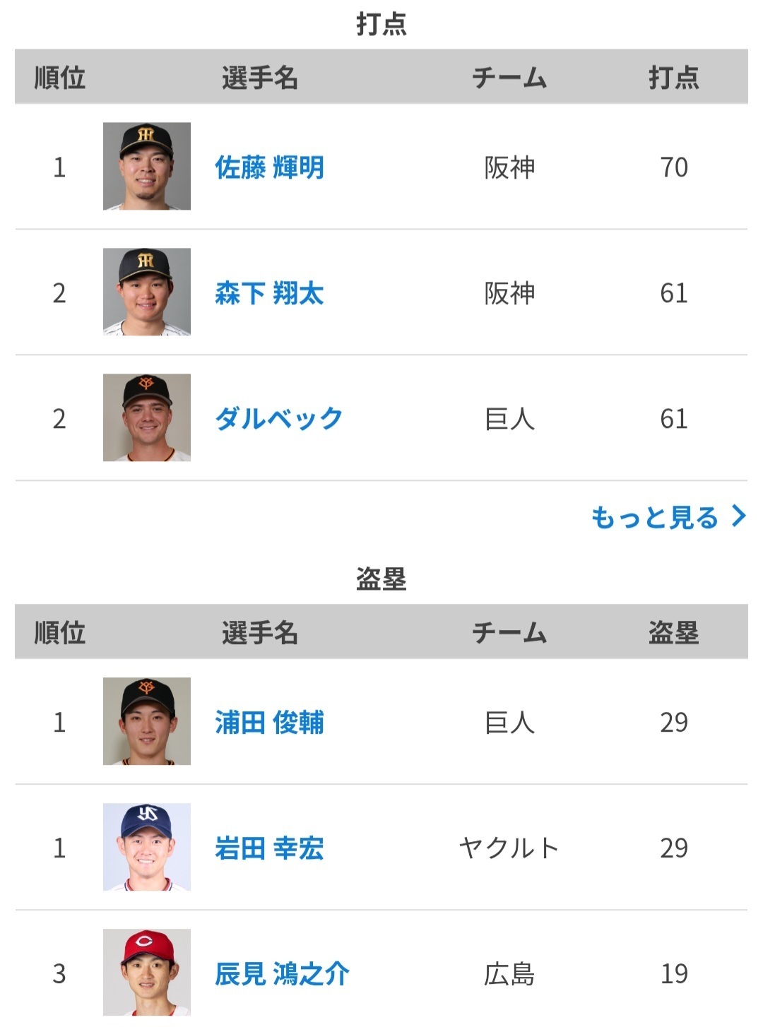Open 辰見 鴻之介 player link
The height and width of the screenshot is (1027, 763).
pos(282,974)
